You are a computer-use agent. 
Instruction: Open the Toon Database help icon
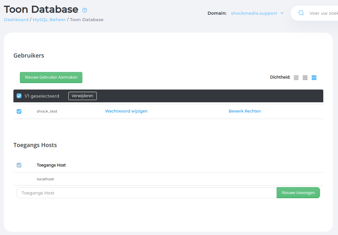[85, 10]
